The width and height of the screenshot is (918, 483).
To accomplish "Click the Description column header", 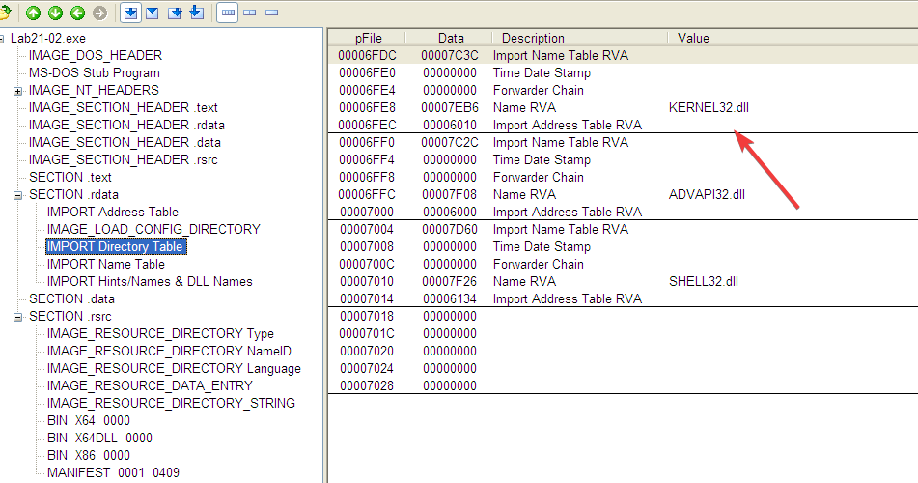I will coord(581,38).
